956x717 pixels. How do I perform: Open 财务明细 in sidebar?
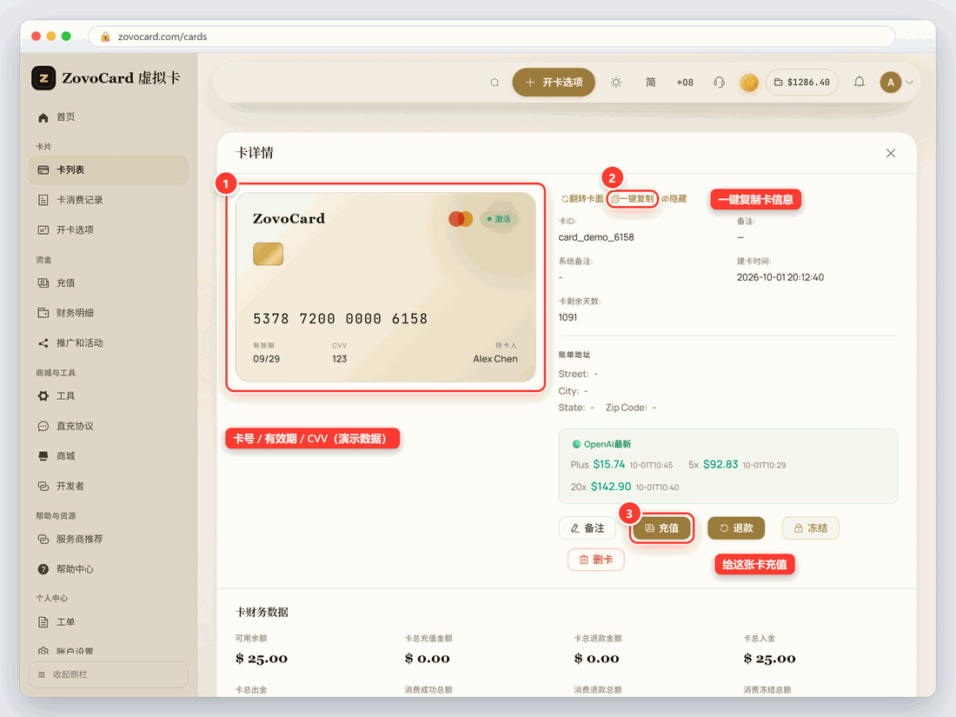pyautogui.click(x=109, y=313)
